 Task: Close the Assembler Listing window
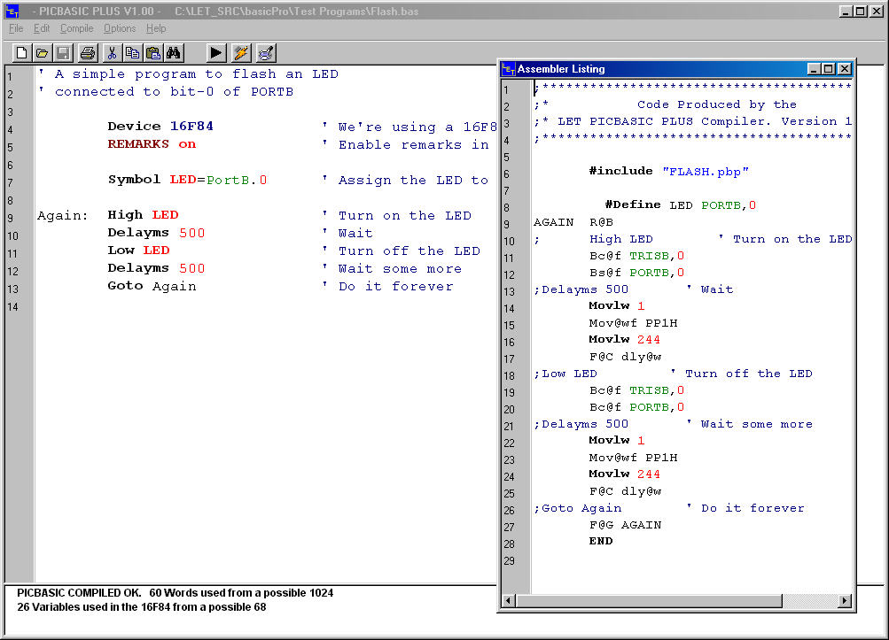(845, 69)
